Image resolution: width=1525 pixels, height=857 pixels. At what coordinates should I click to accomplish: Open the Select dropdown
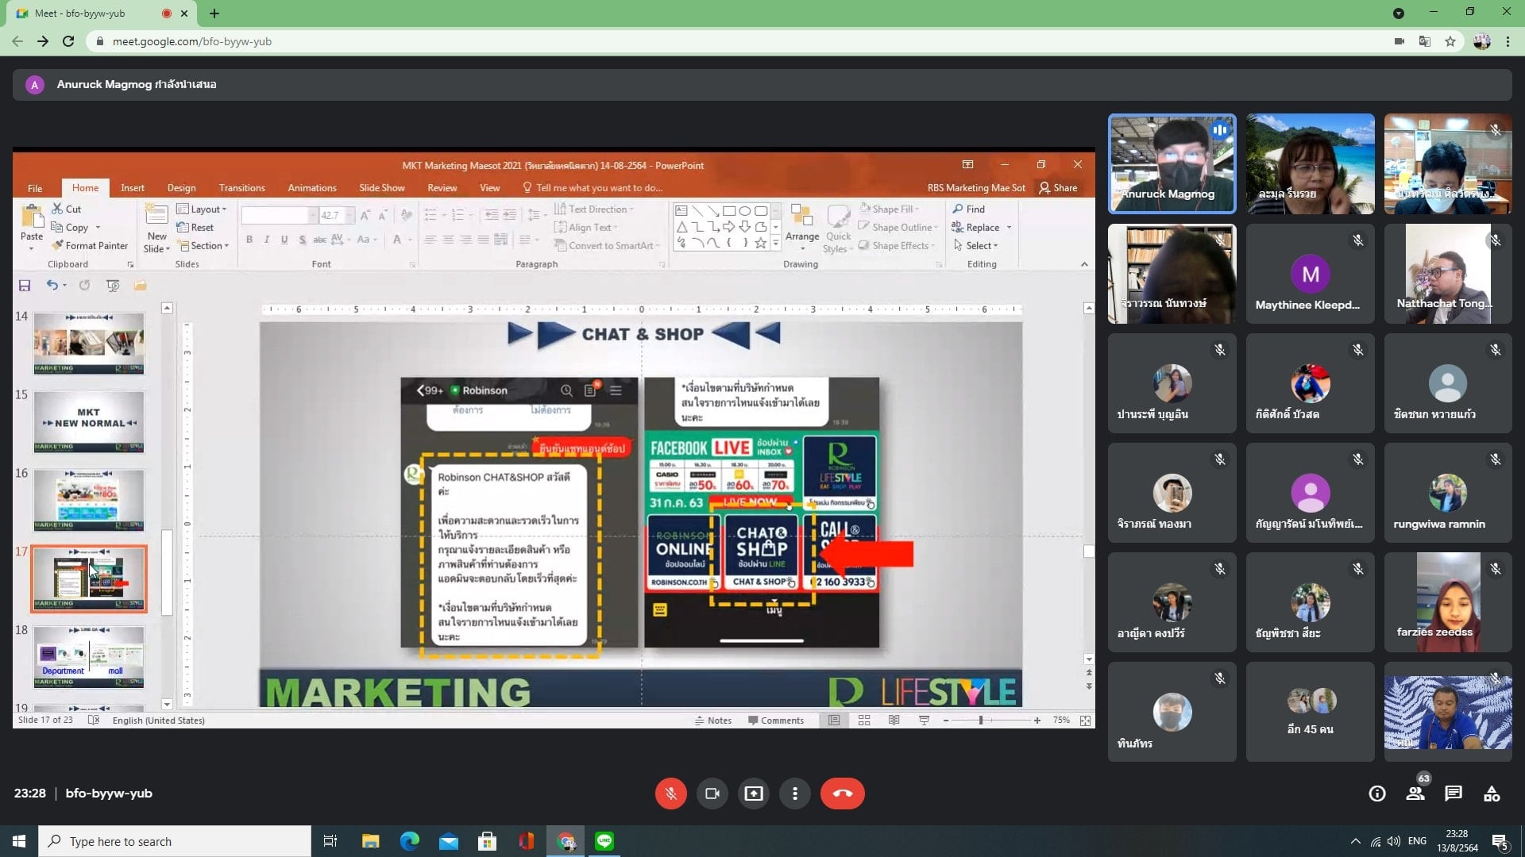click(x=975, y=245)
